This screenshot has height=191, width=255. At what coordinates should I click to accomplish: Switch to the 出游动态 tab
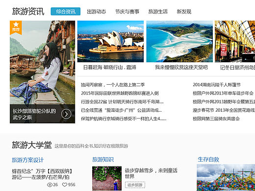point(97,12)
